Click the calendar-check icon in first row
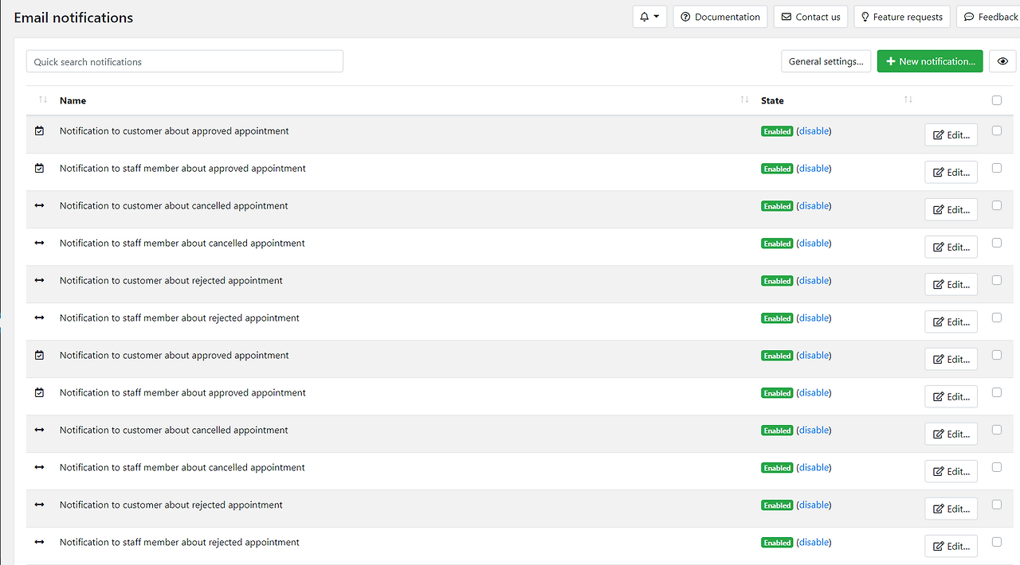Screen dimensions: 1020x565 pyautogui.click(x=40, y=131)
